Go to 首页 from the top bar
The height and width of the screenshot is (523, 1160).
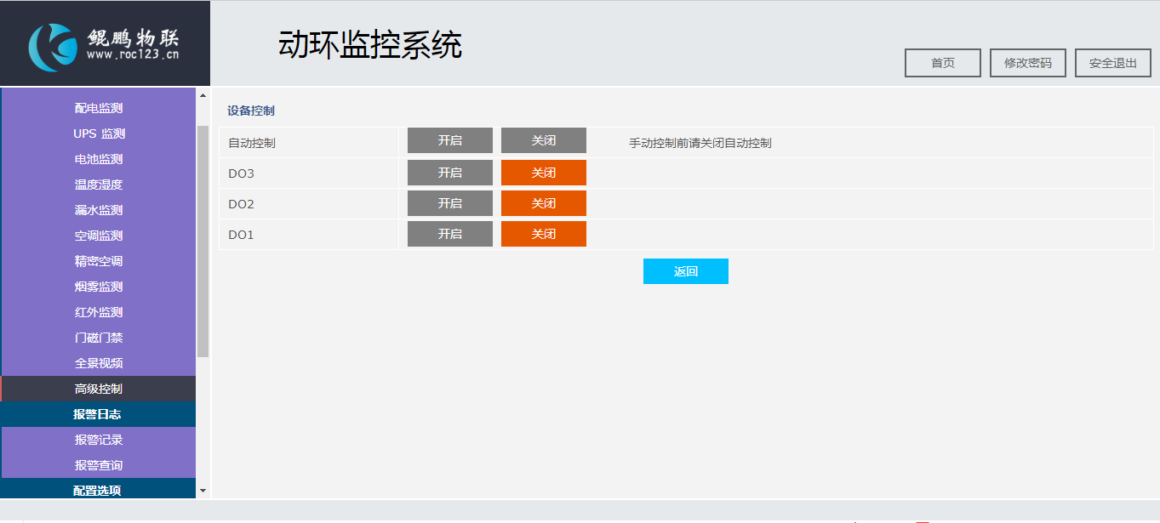[x=942, y=62]
